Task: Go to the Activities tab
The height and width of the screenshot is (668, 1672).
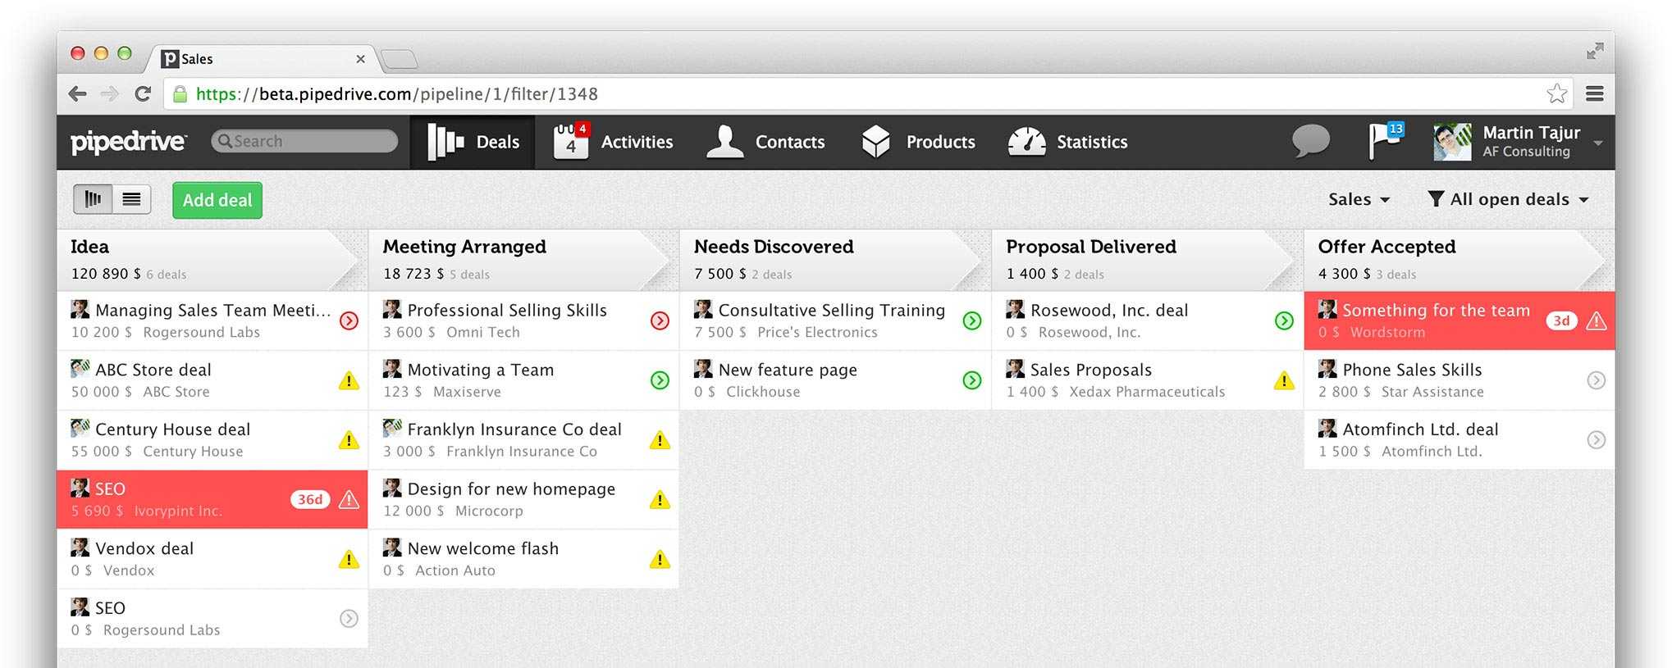Action: (x=613, y=142)
